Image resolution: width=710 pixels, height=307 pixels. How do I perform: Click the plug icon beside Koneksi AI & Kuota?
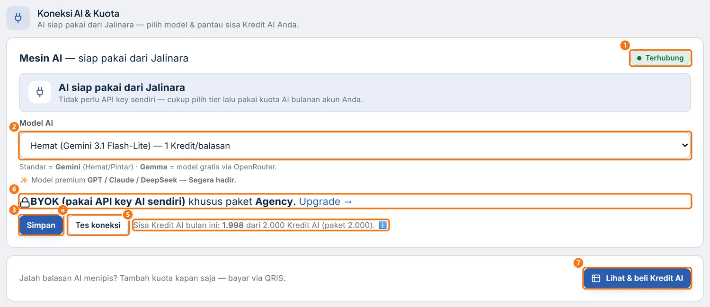[x=18, y=18]
